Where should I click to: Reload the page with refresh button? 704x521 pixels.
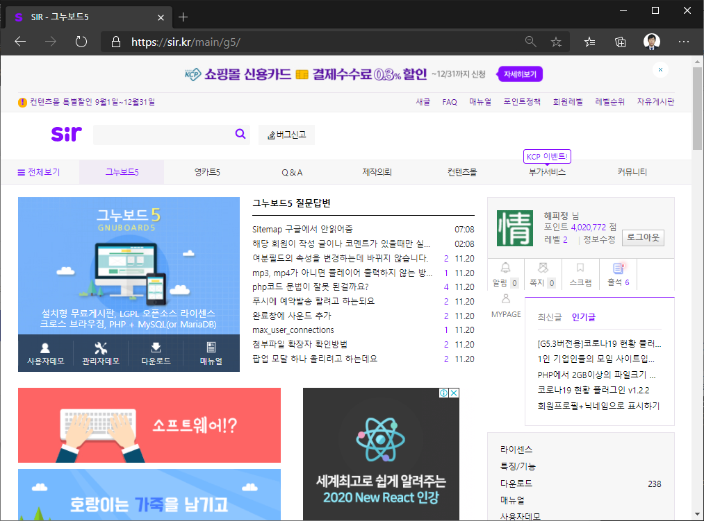(x=81, y=42)
